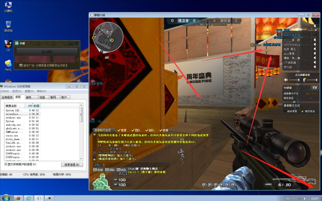Click the 变更 hotkey button
Screen dimensions: 322x201
[315, 88]
